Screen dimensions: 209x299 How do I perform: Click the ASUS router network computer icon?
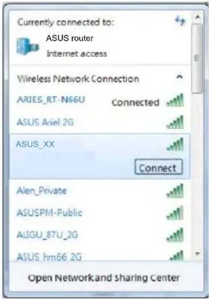(x=28, y=47)
